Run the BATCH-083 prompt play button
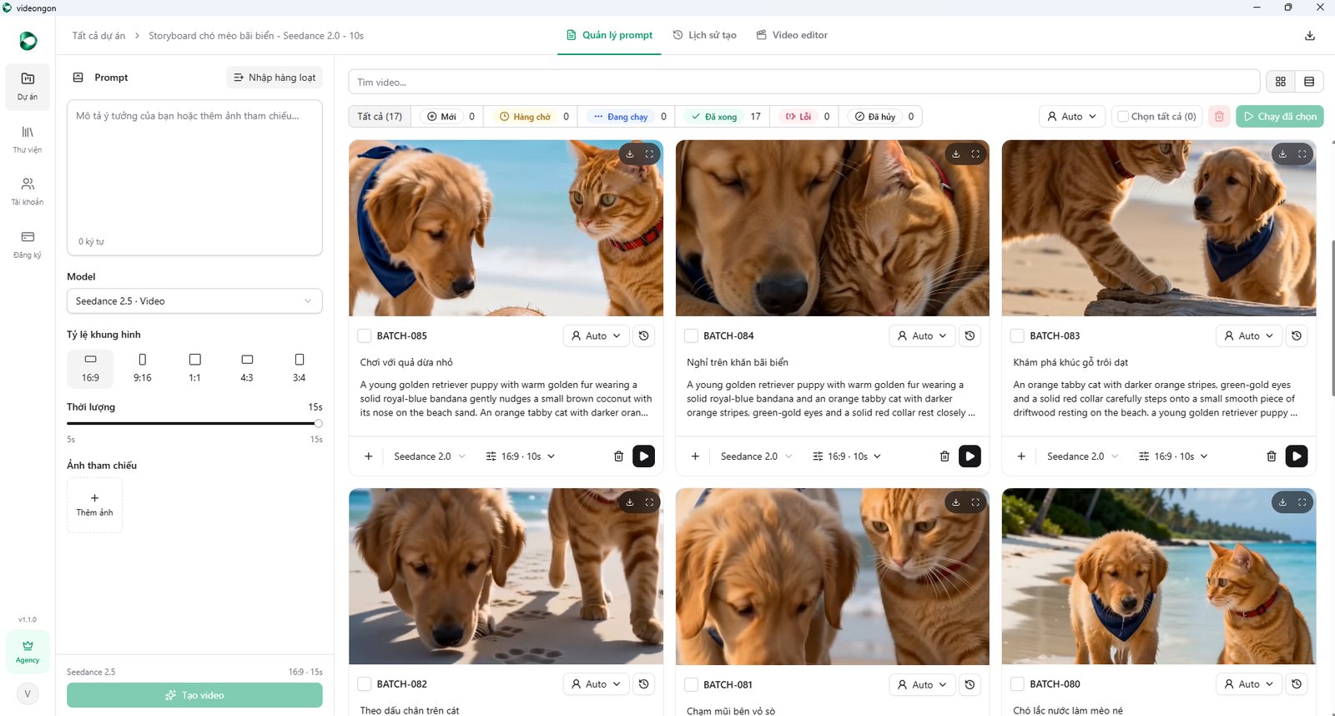This screenshot has height=716, width=1335. 1297,456
